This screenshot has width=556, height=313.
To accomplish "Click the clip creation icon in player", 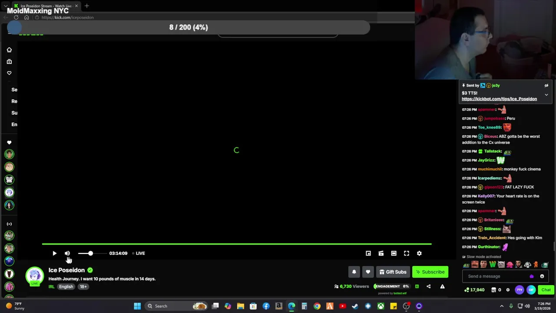I will coord(381,253).
